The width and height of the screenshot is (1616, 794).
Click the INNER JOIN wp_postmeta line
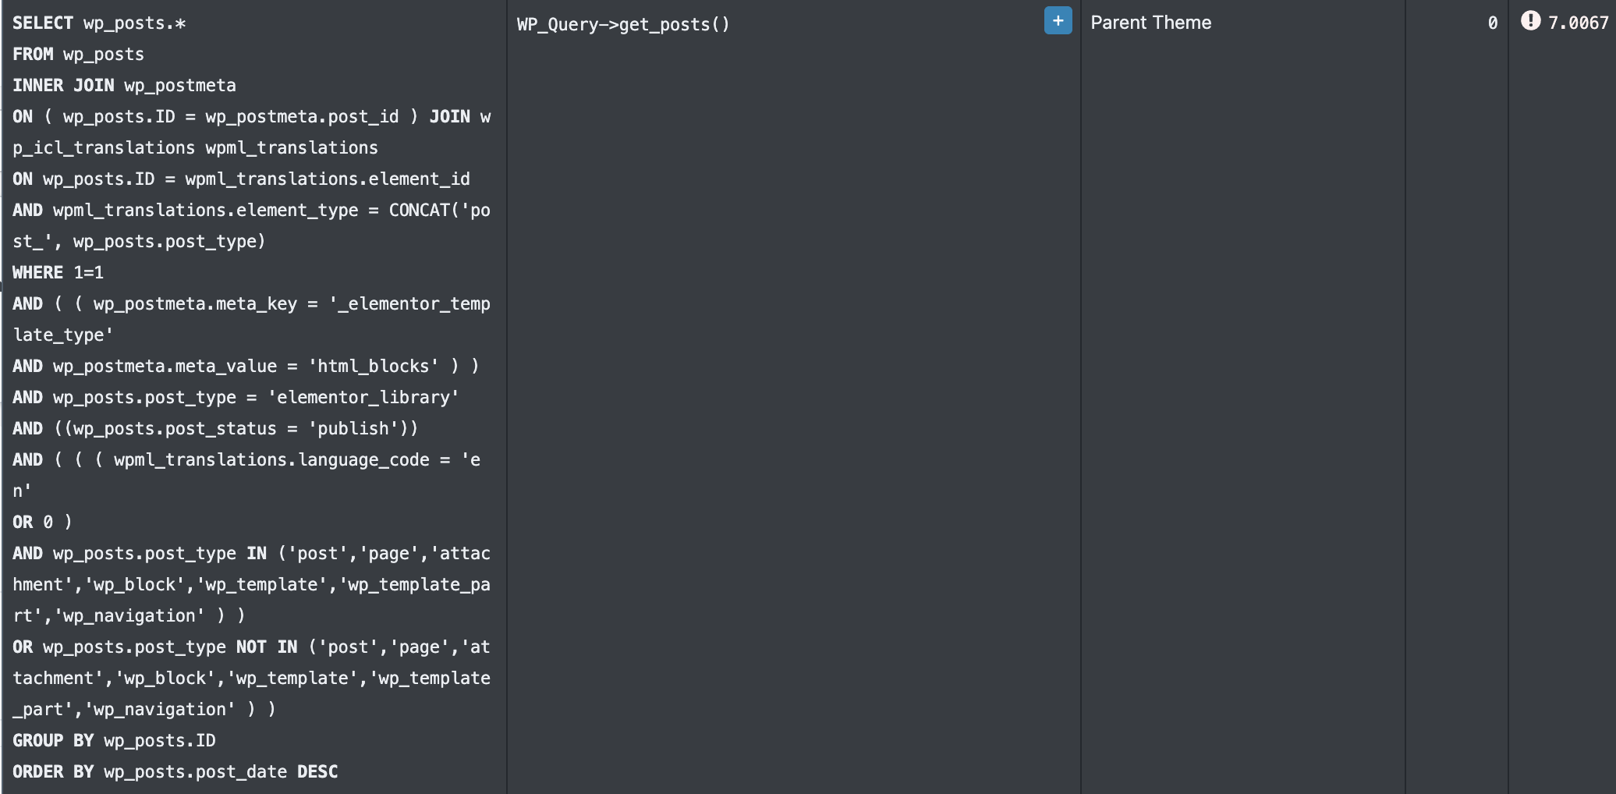124,86
